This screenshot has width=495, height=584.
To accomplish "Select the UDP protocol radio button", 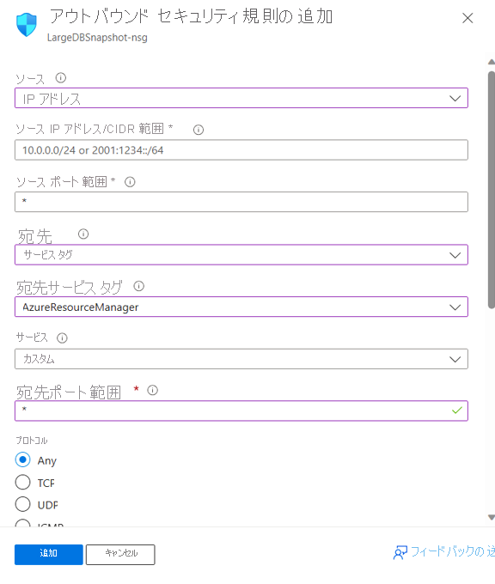I will (x=22, y=504).
